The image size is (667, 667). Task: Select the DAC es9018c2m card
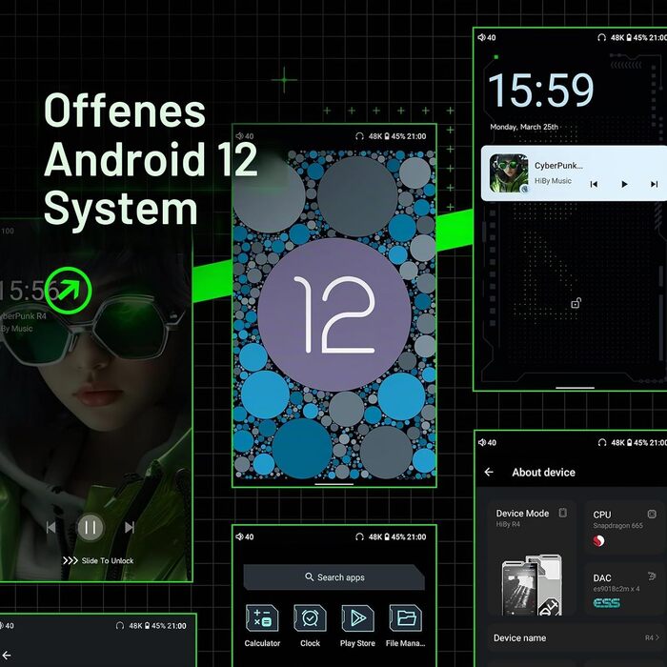[624, 589]
